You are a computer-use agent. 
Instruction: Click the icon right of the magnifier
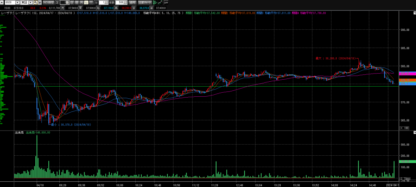[x=39, y=2]
